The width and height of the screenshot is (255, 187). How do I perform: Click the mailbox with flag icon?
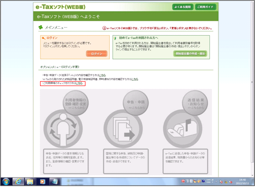click(183, 129)
